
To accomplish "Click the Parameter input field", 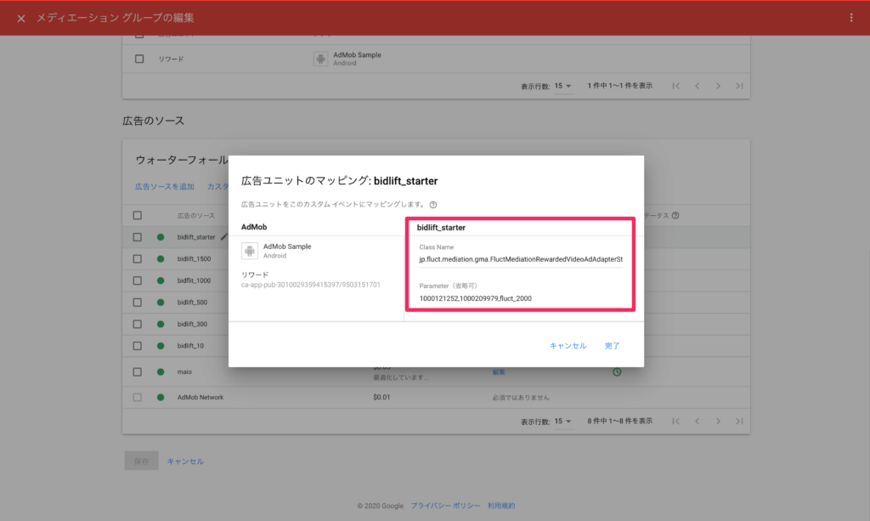I will coord(521,298).
